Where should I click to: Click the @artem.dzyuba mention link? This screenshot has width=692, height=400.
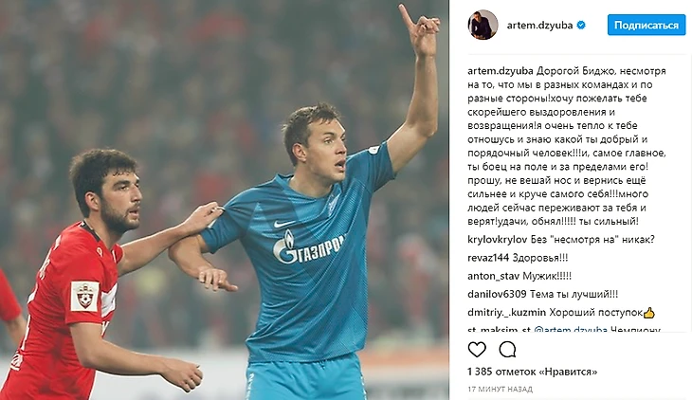[x=571, y=329]
